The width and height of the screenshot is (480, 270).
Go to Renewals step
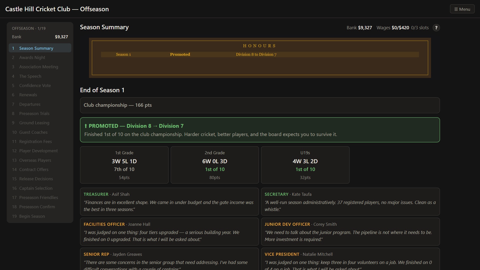point(40,95)
